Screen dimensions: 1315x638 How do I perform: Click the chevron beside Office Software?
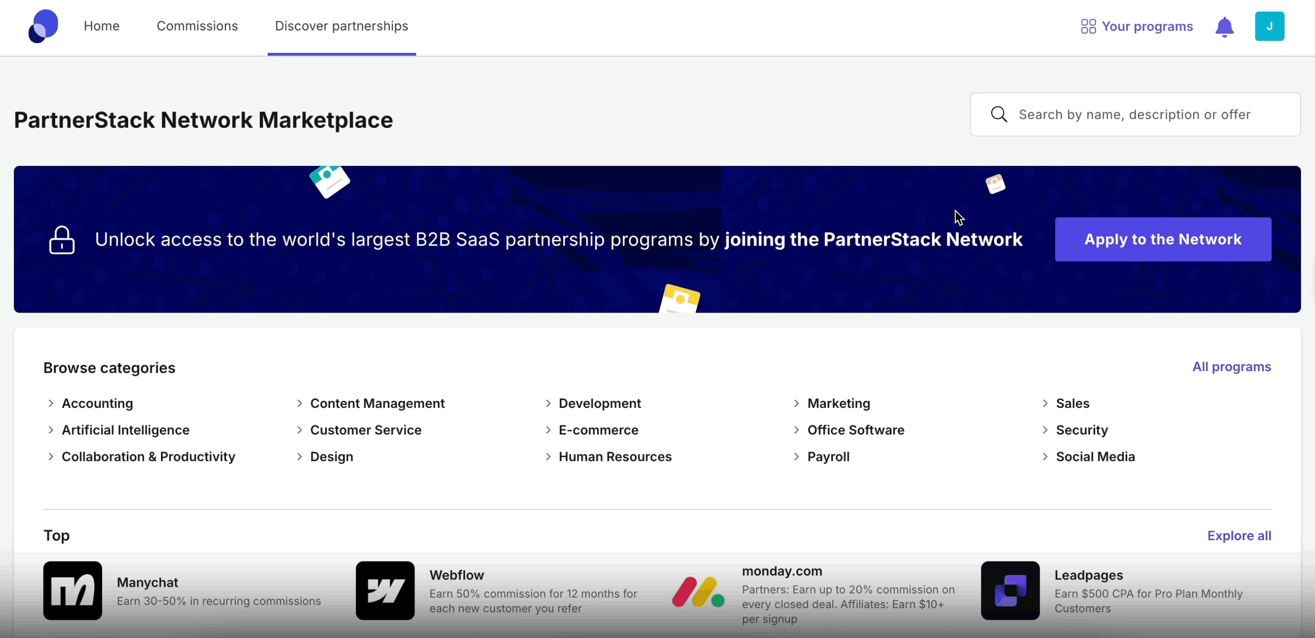[796, 430]
